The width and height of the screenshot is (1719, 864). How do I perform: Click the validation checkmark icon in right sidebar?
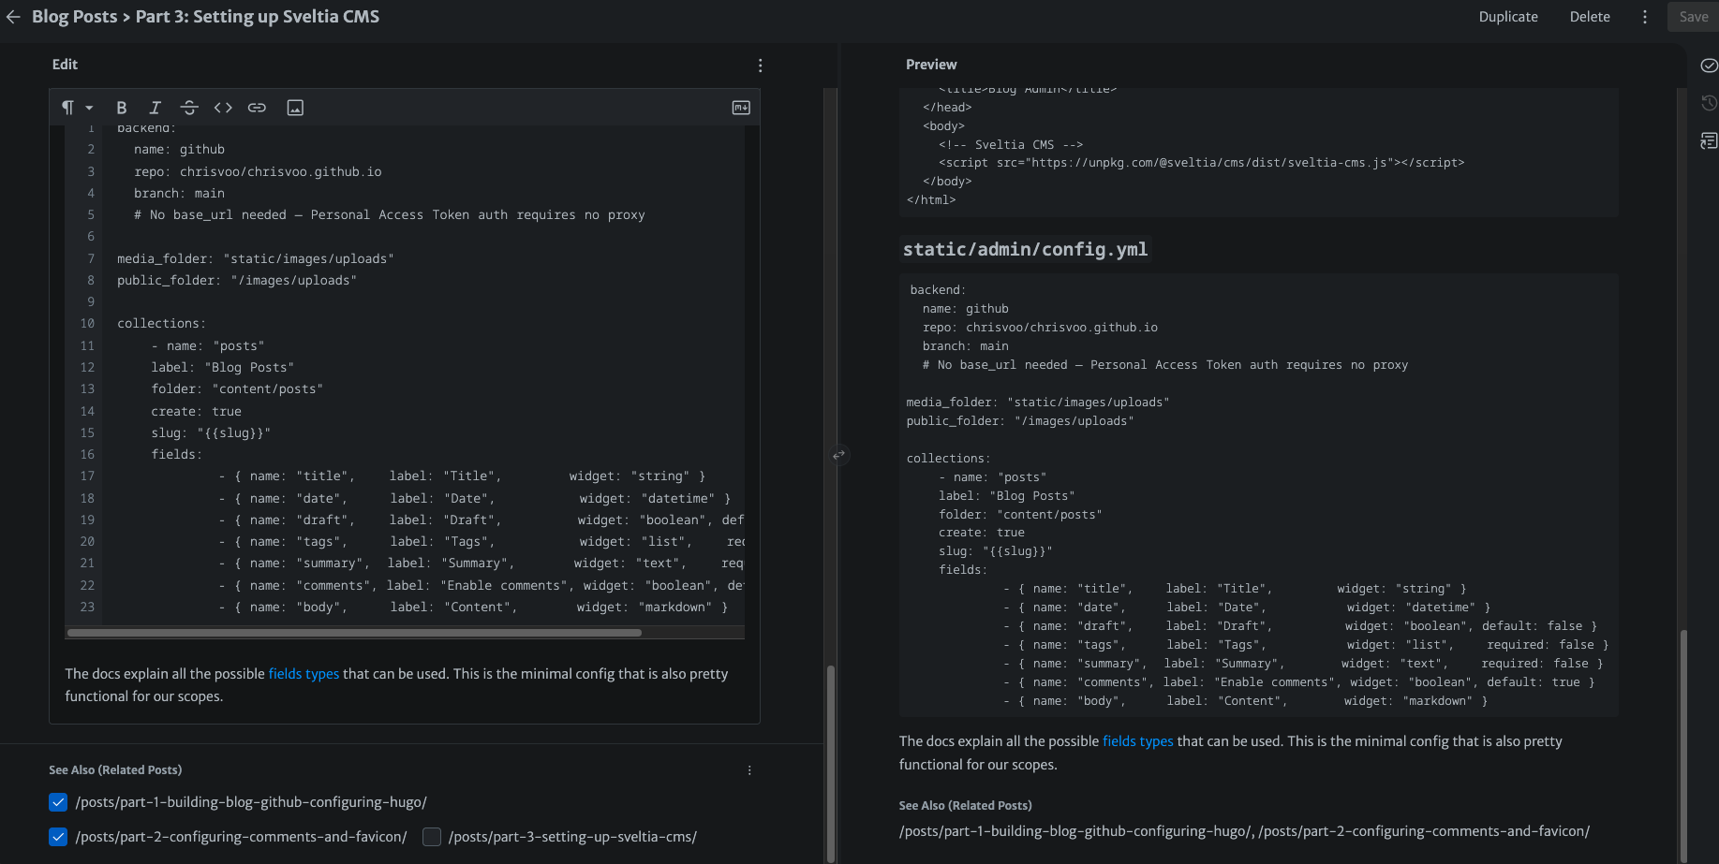tap(1709, 66)
